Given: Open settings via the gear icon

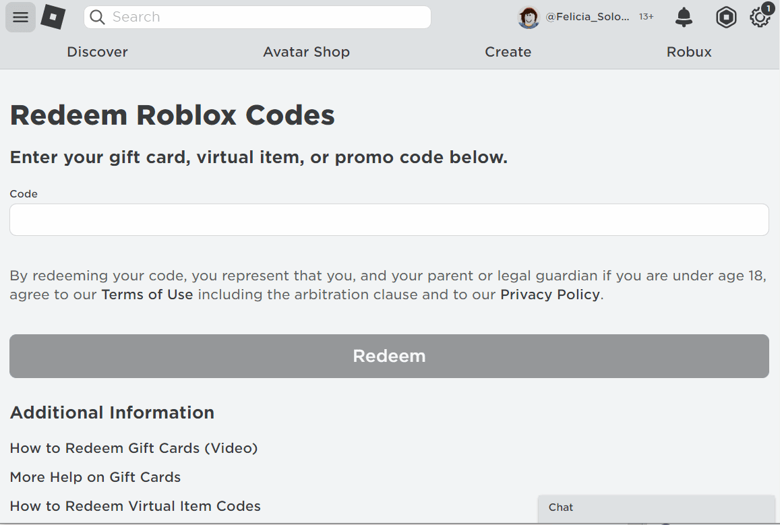Looking at the screenshot, I should (x=760, y=18).
